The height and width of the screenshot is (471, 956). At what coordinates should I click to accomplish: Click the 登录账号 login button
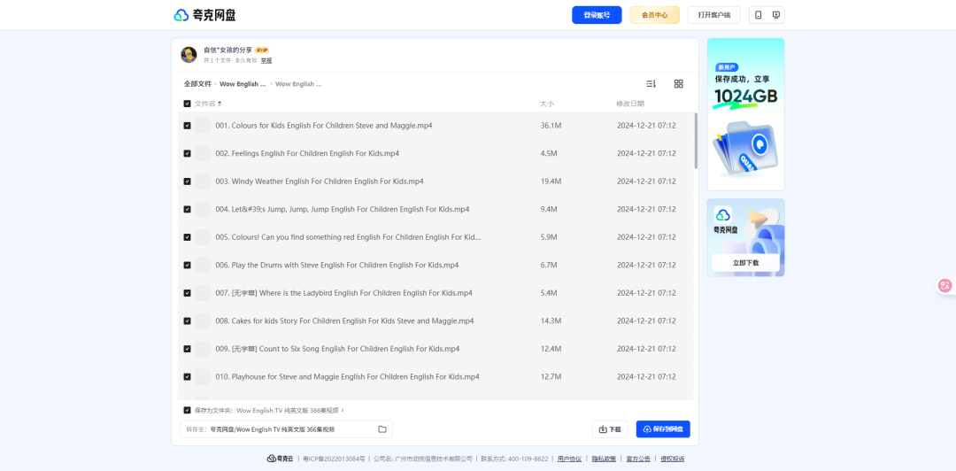click(597, 15)
